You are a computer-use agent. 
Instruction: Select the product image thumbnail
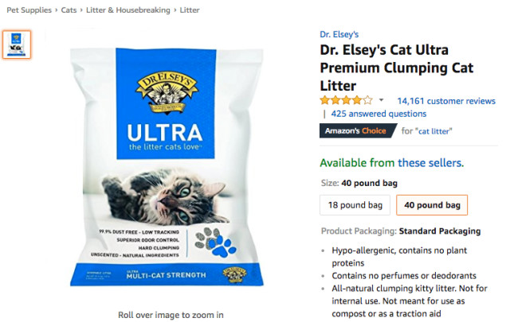click(17, 45)
